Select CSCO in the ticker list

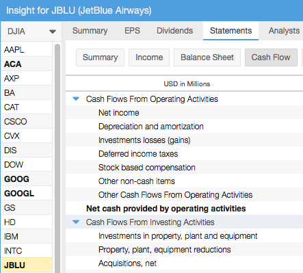[x=27, y=121]
